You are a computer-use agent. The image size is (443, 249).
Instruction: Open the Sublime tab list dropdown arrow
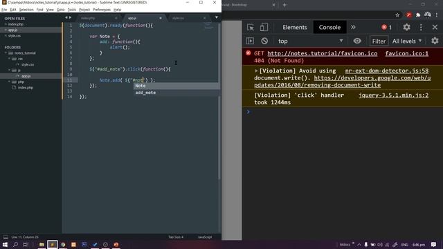coord(217,17)
